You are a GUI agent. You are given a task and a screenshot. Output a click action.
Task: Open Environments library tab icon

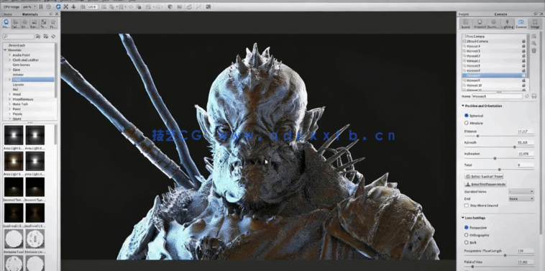tap(25, 23)
